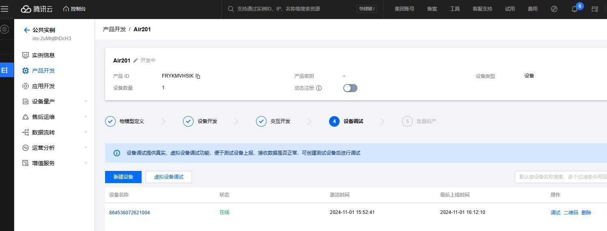Click the circular product icon in left rail
Screen dimensions: 607x231
click(x=4, y=29)
